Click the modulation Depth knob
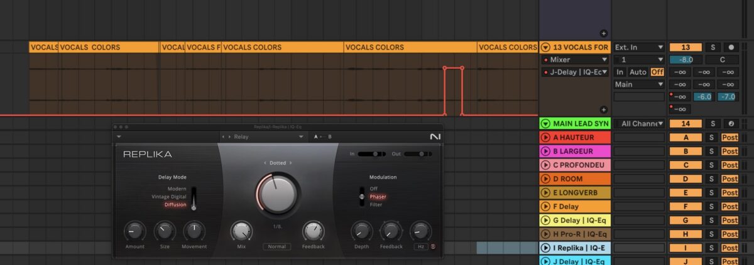754x265 pixels. [361, 231]
